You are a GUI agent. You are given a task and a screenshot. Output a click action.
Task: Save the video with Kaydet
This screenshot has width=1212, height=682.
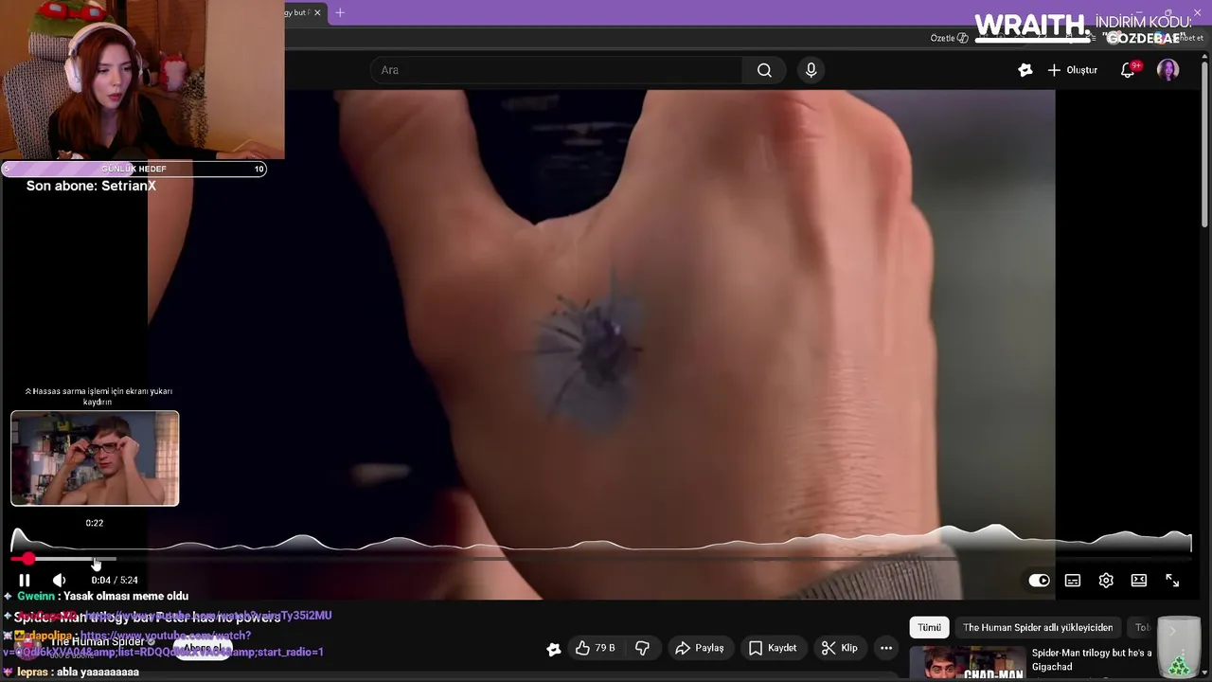(773, 648)
